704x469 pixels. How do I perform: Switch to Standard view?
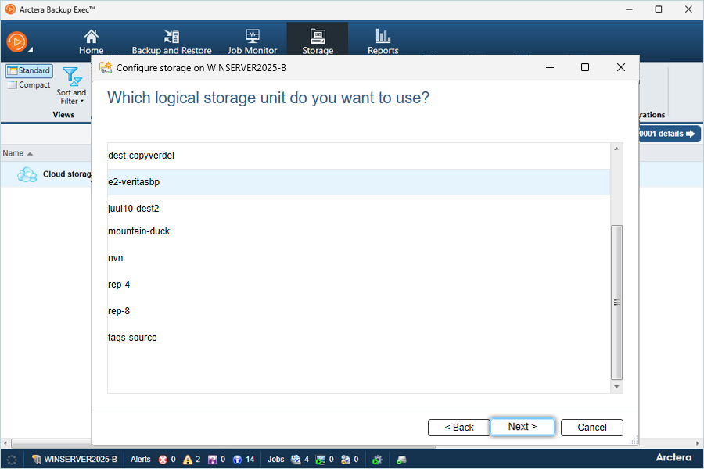pyautogui.click(x=29, y=70)
